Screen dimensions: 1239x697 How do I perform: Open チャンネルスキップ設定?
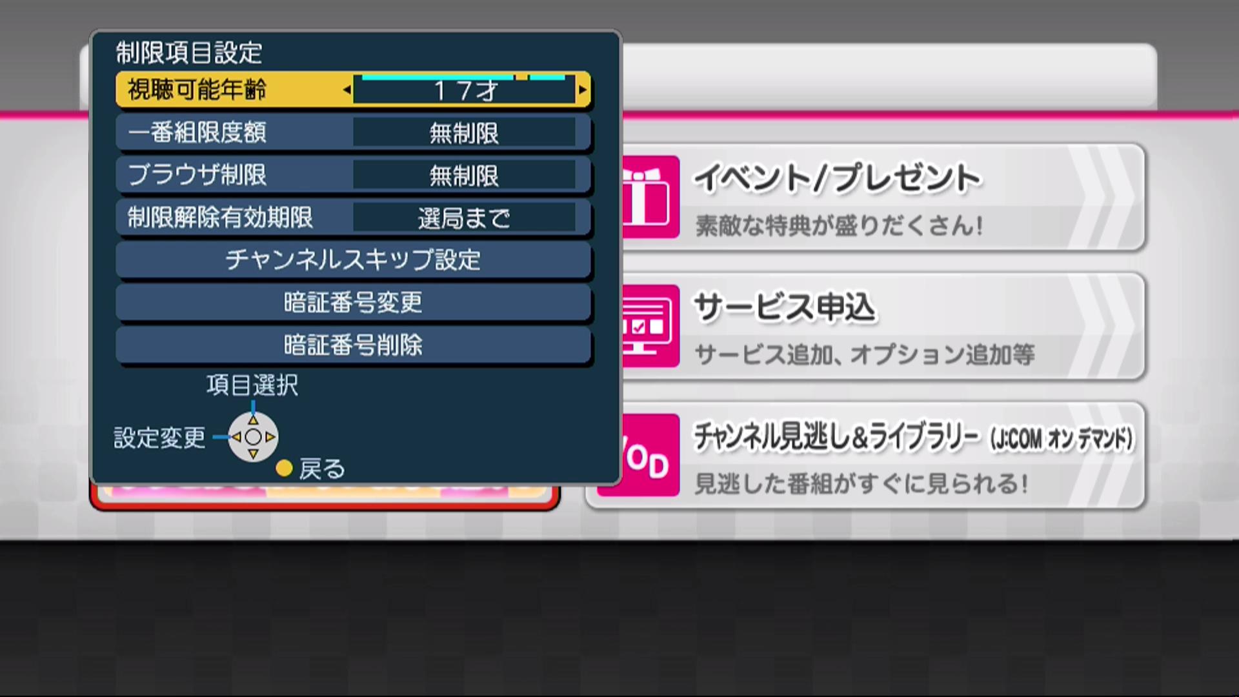354,259
